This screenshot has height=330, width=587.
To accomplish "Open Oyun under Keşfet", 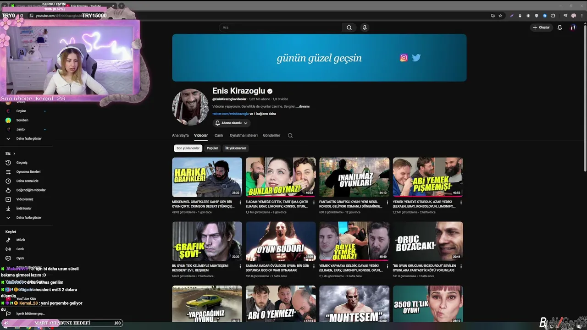I will click(x=20, y=258).
